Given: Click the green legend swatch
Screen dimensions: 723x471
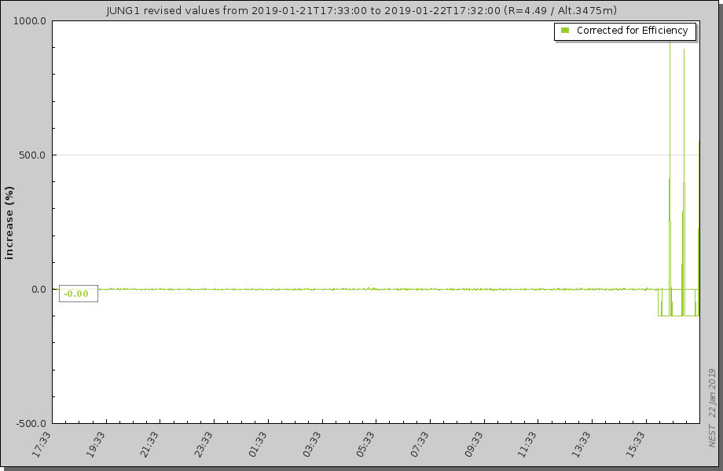Looking at the screenshot, I should [565, 31].
